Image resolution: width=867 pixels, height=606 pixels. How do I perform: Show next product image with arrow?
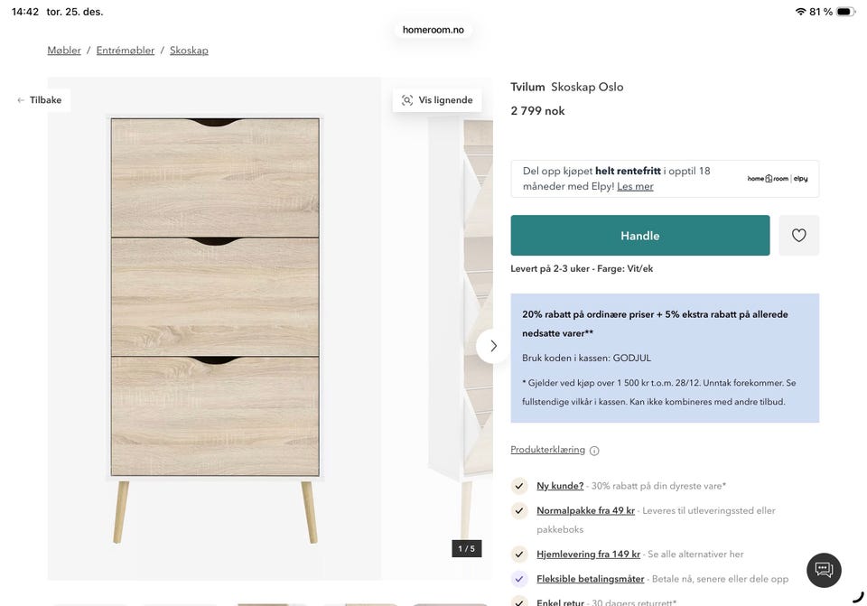pos(493,346)
